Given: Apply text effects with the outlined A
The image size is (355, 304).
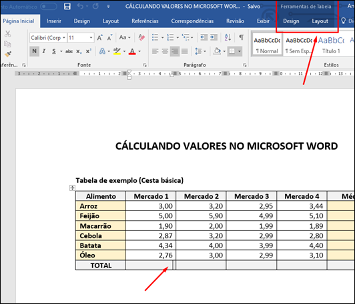Looking at the screenshot, I should [102, 51].
